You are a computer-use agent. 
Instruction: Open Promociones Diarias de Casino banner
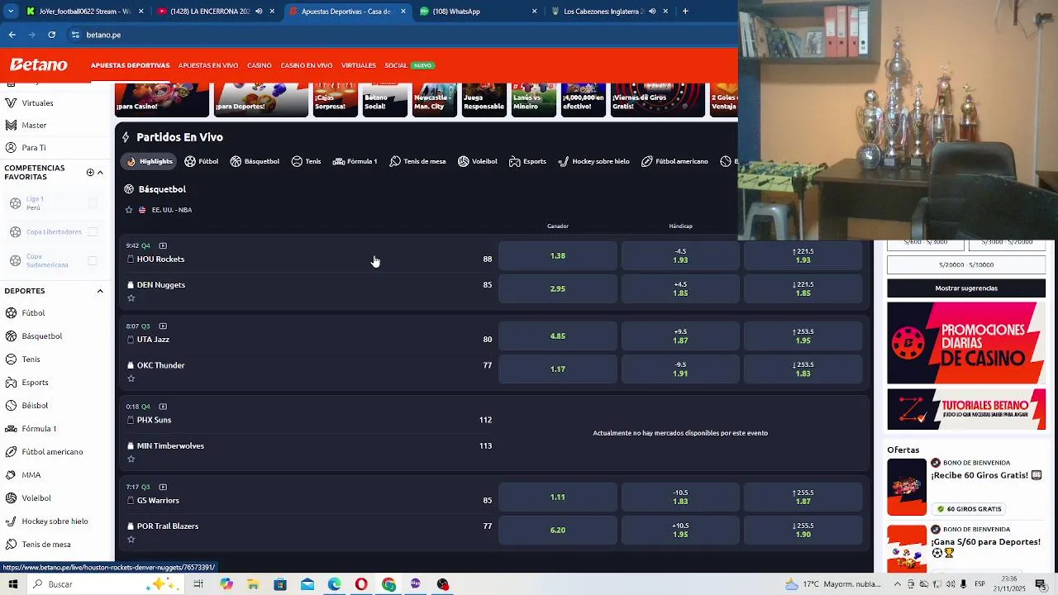[x=966, y=343]
